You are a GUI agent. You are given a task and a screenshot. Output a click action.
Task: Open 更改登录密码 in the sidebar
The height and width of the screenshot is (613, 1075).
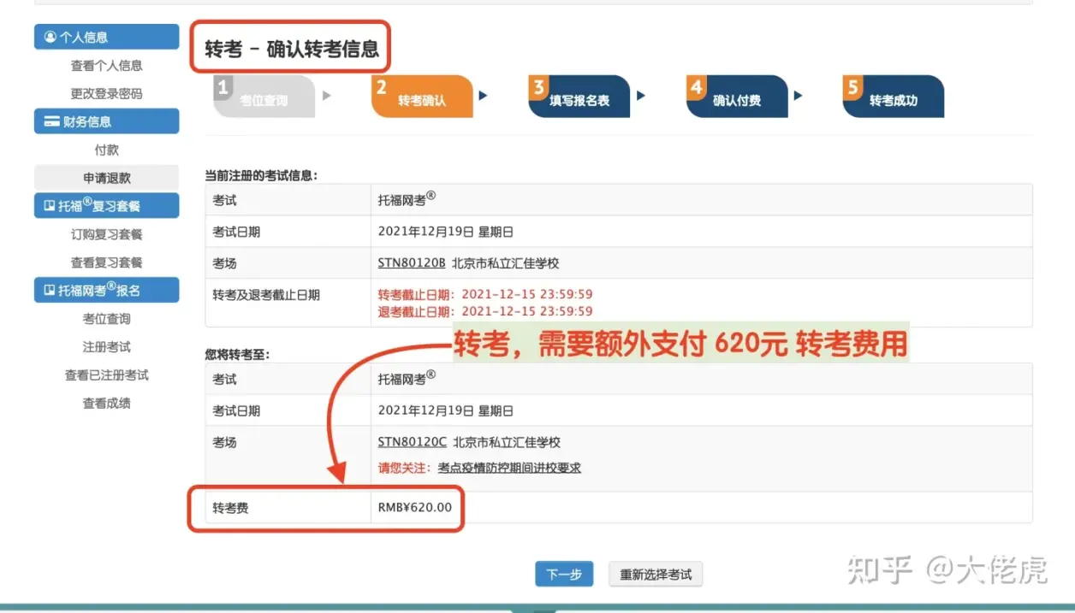[x=107, y=94]
